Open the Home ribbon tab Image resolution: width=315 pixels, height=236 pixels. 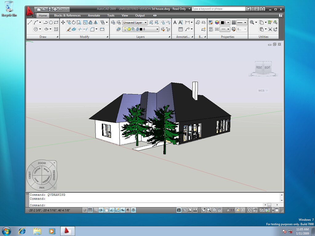pos(43,15)
